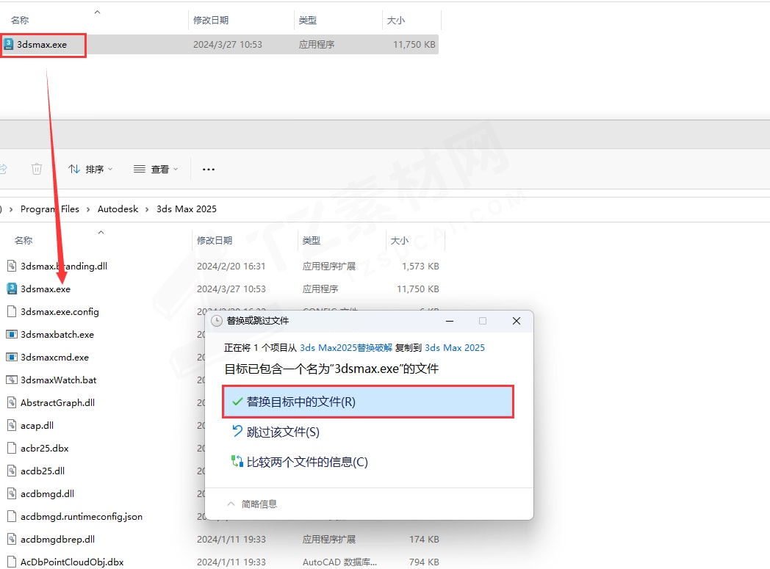Sort by 修改日期 column in the top folder window
The image size is (770, 569).
[211, 20]
